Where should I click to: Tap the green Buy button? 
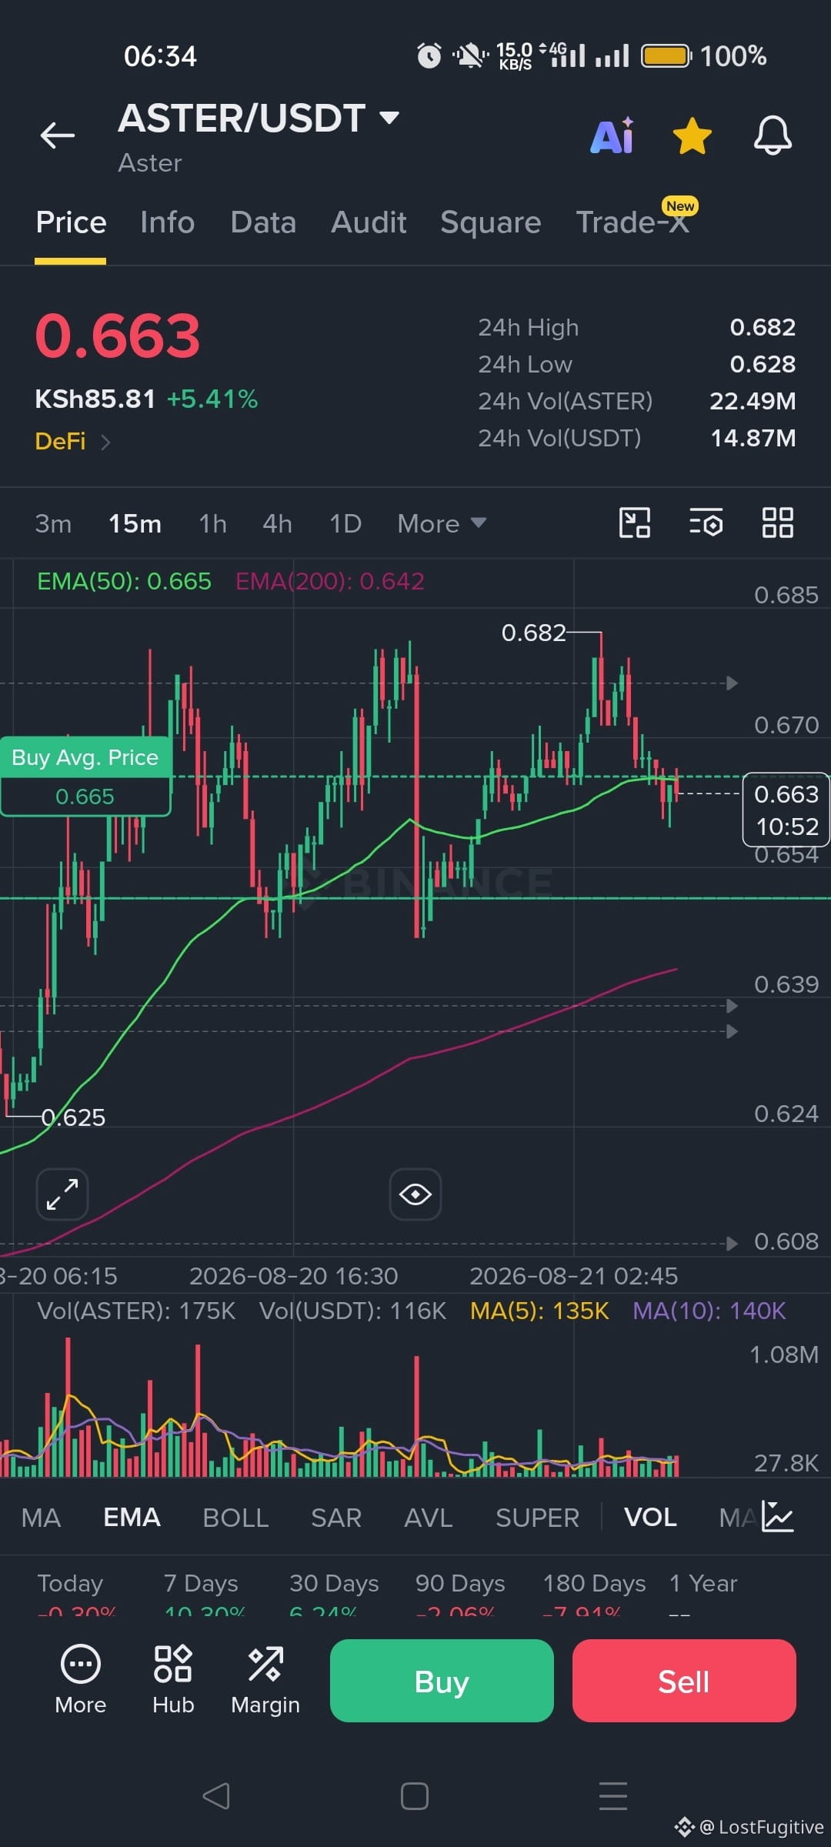point(442,1681)
